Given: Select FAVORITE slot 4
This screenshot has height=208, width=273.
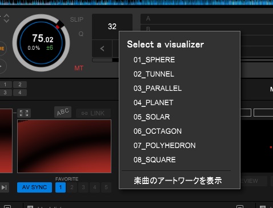Looking at the screenshot, I should [95, 187].
